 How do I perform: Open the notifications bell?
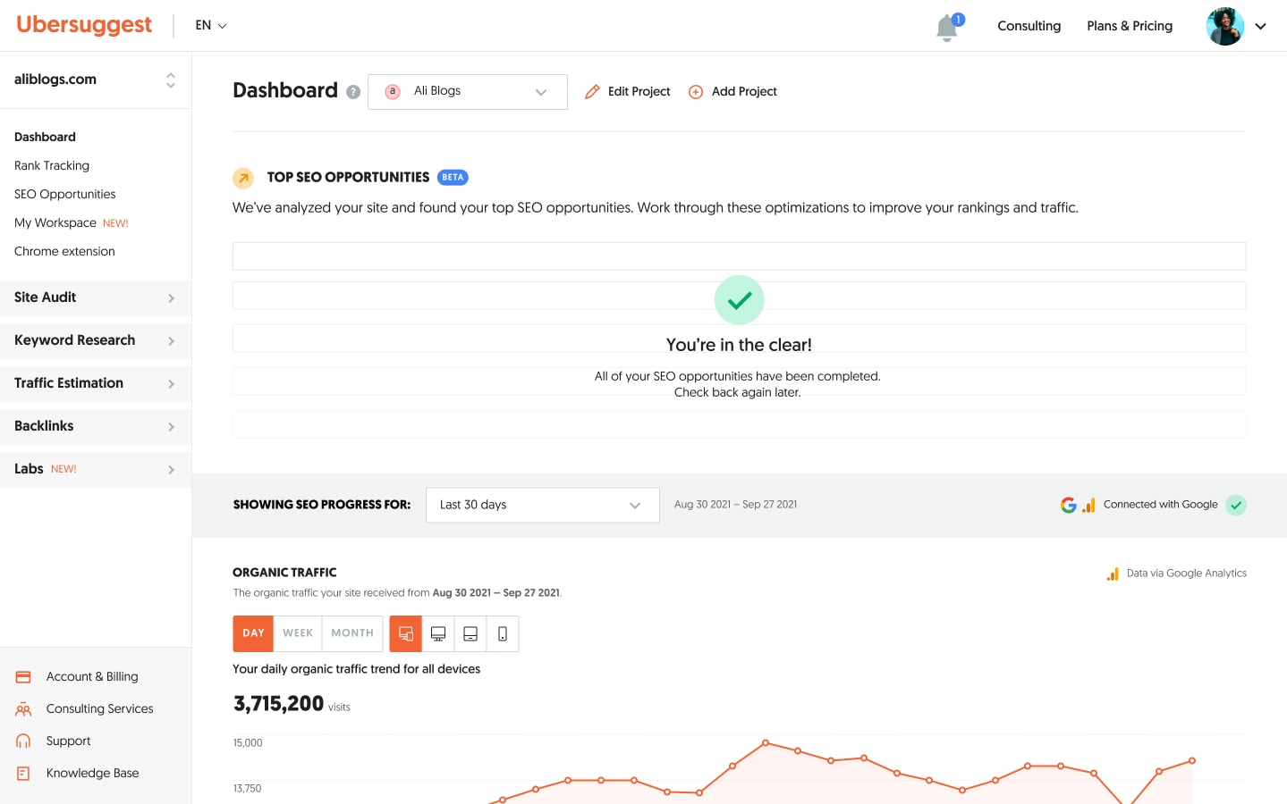coord(947,27)
